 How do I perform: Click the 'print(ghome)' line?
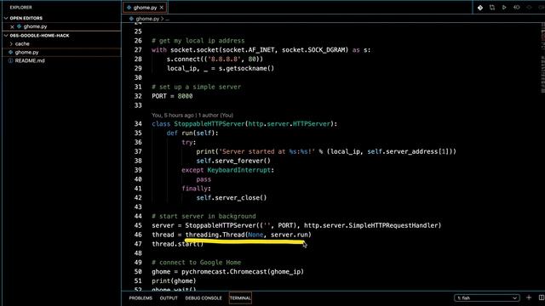pos(174,281)
